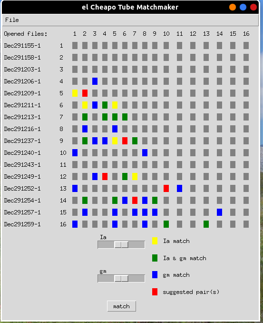
Task: Click the blue cell at row 15, column 14
Action: [x=219, y=212]
